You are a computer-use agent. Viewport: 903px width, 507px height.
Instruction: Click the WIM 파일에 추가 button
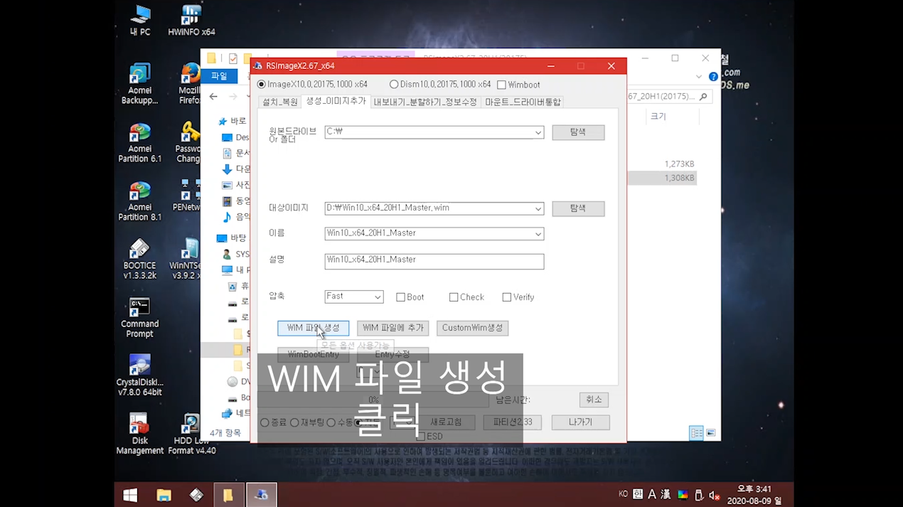(x=392, y=328)
